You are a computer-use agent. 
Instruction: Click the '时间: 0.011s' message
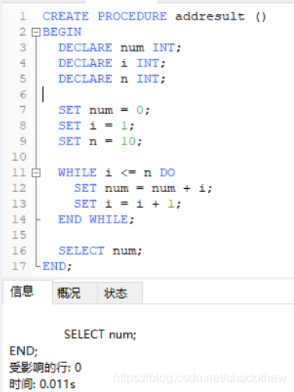click(x=42, y=384)
